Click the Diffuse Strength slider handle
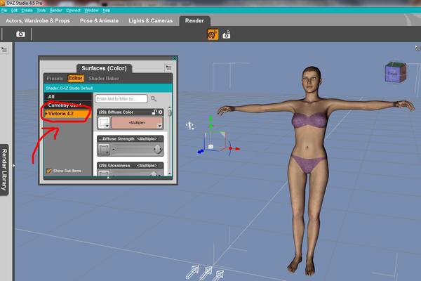Viewport: 421px width, 281px height. (158, 149)
